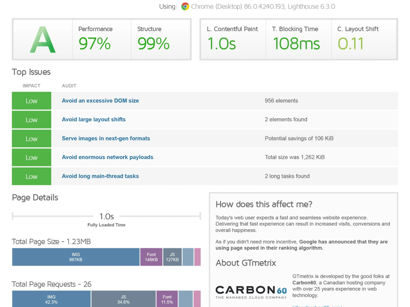This screenshot has width=410, height=307.
Task: Open 'Avoid long main-thread tasks' audit
Action: pyautogui.click(x=100, y=176)
